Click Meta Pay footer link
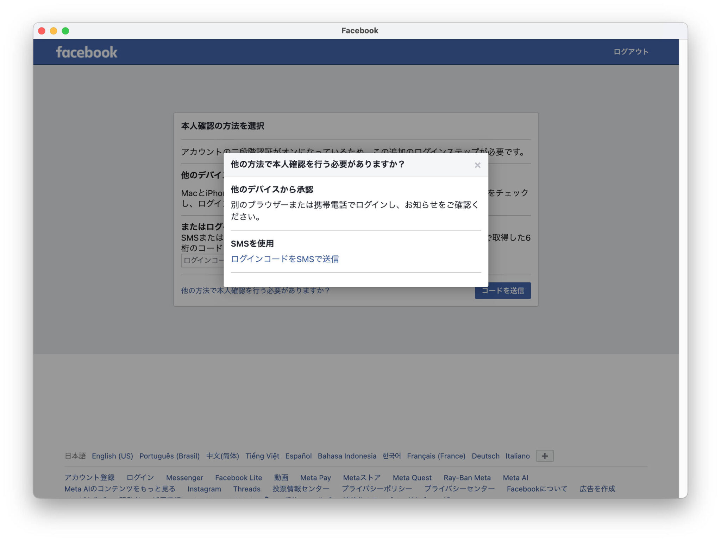 315,478
